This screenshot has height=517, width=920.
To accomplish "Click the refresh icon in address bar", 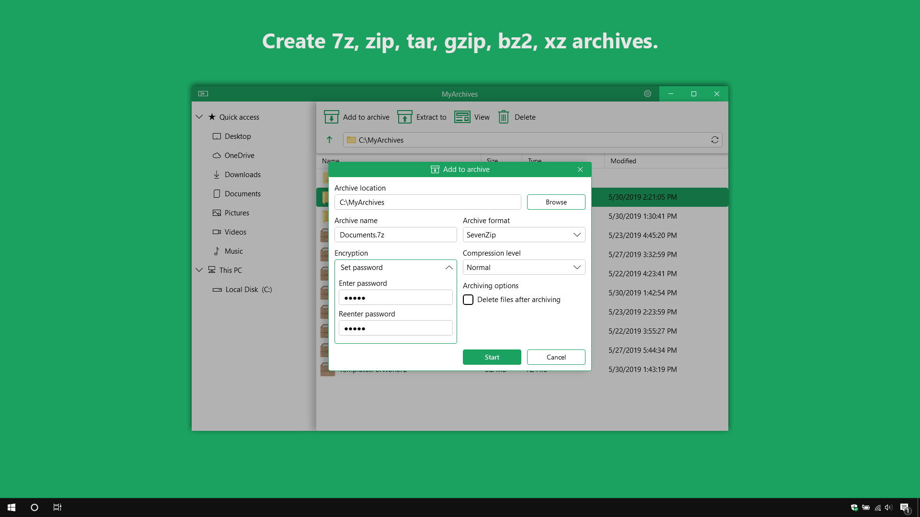I will click(x=714, y=139).
